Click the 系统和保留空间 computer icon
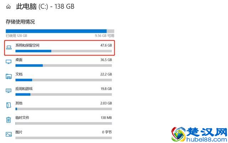Viewport: 228px width, 143px height. tap(9, 48)
